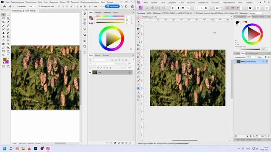Viewport: 271px width, 152px height.
Task: Toggle Affinity Quick Mask button in toolbar
Action: (217, 8)
